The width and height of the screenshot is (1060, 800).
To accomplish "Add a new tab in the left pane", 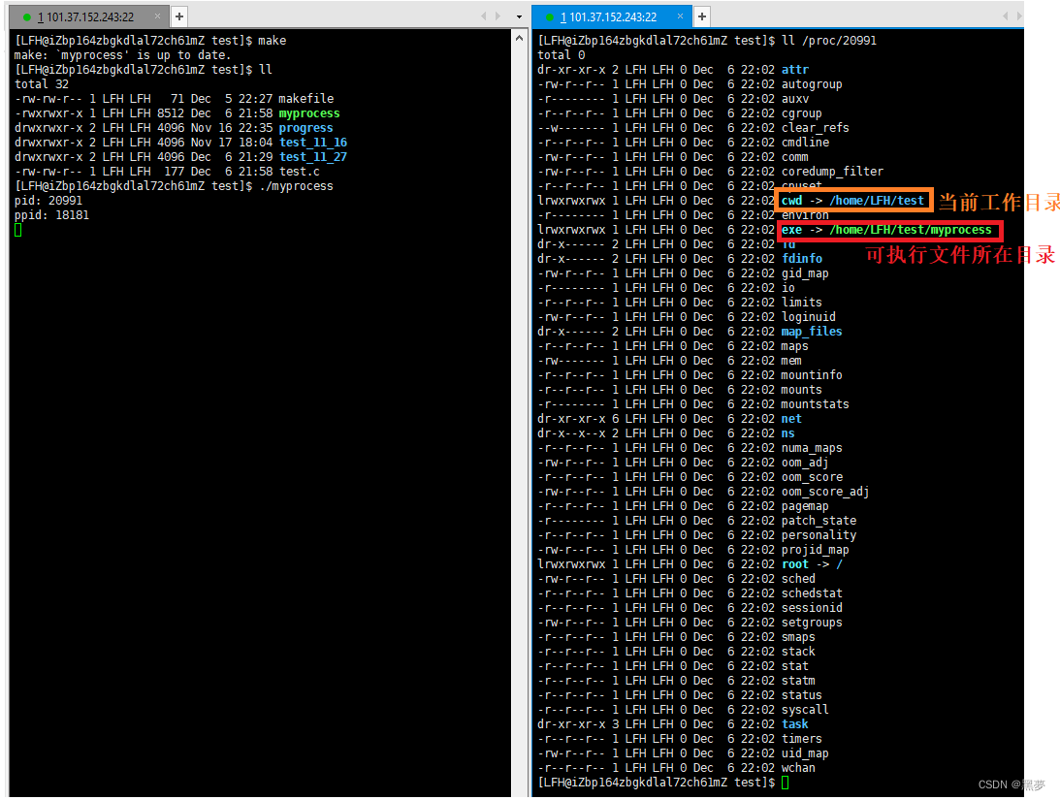I will coord(179,16).
